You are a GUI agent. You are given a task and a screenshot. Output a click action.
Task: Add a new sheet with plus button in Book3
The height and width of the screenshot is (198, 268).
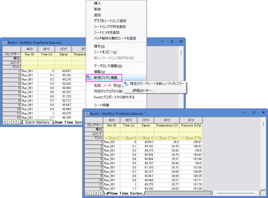96,193
